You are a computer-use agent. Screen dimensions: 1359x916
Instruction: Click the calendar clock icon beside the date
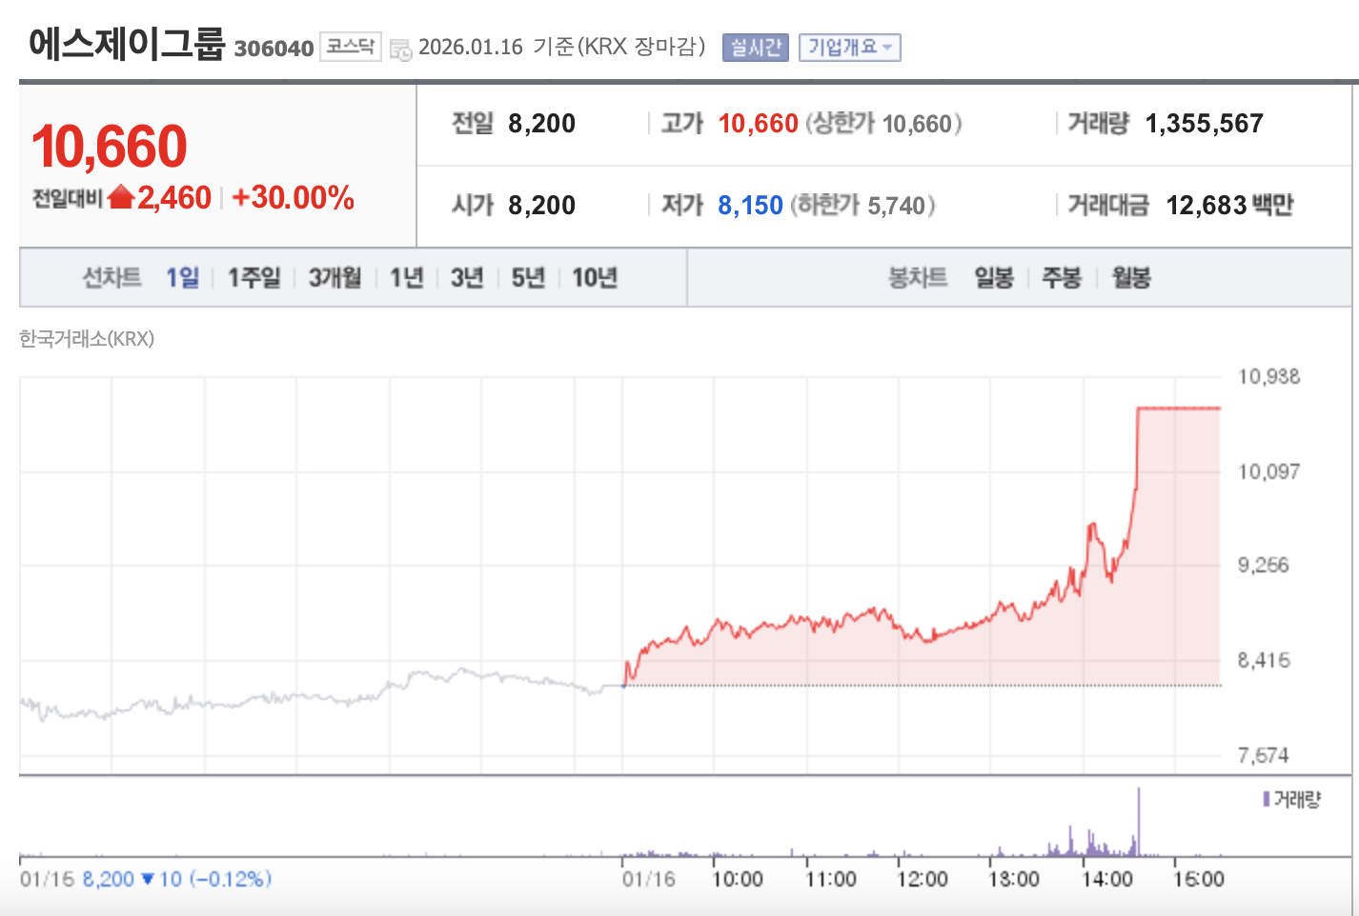click(x=401, y=50)
